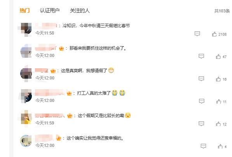Switch to the 认证用户 tab

point(50,10)
